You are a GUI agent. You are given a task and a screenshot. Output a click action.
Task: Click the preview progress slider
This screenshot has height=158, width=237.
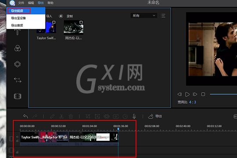coord(223,94)
